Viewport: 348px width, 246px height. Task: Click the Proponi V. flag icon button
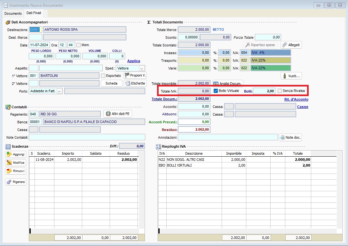[135, 76]
